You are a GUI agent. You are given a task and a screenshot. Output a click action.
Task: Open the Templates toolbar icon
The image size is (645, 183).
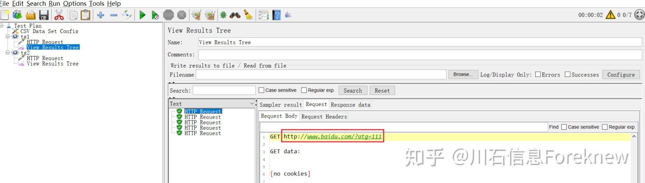[17, 15]
